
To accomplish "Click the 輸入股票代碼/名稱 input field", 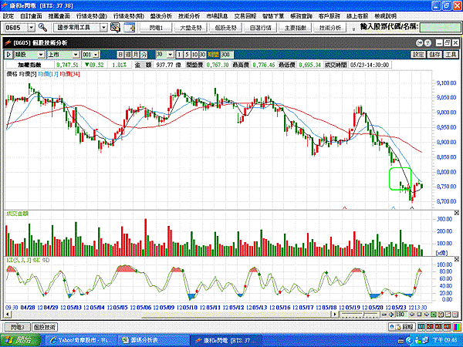I will pyautogui.click(x=440, y=28).
